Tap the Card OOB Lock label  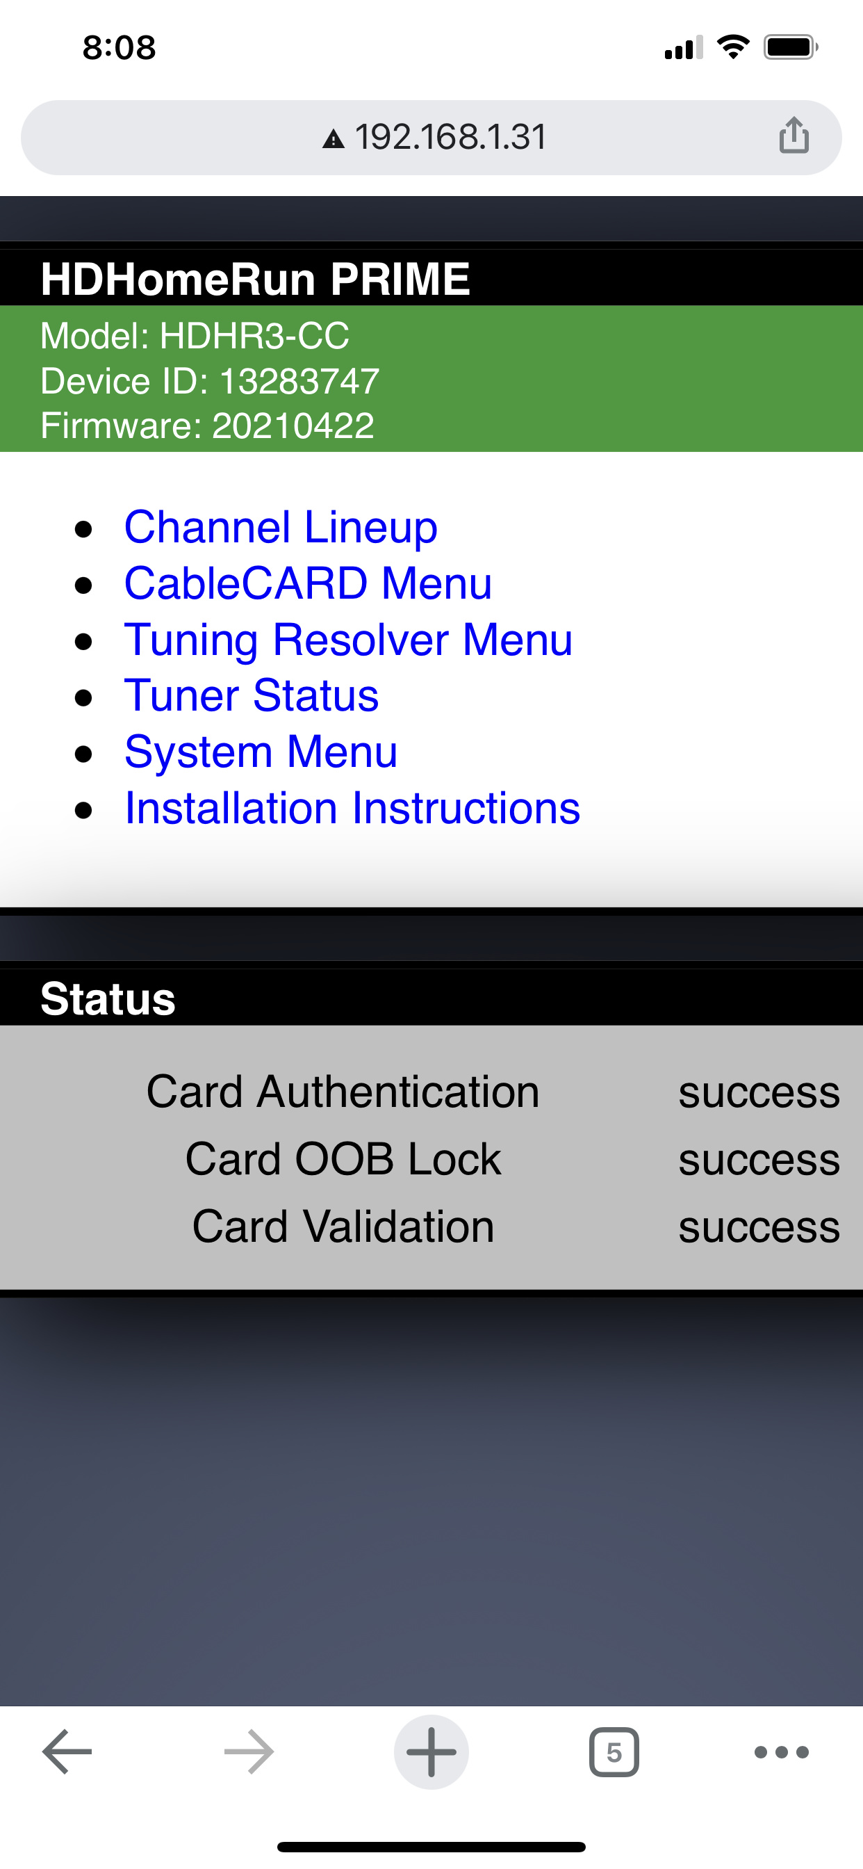[x=343, y=1158]
